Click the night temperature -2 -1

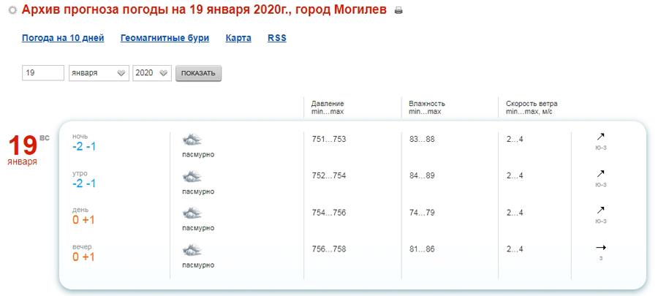(x=84, y=147)
